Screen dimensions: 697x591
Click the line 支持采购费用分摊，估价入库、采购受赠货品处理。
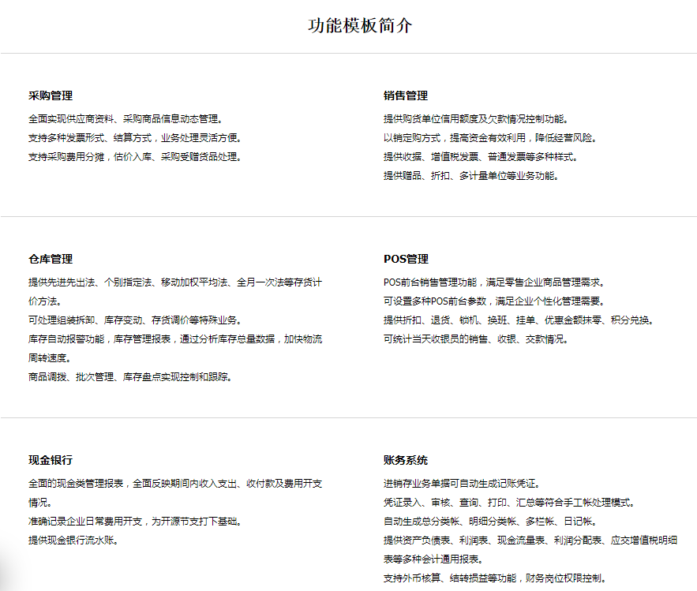click(x=135, y=157)
